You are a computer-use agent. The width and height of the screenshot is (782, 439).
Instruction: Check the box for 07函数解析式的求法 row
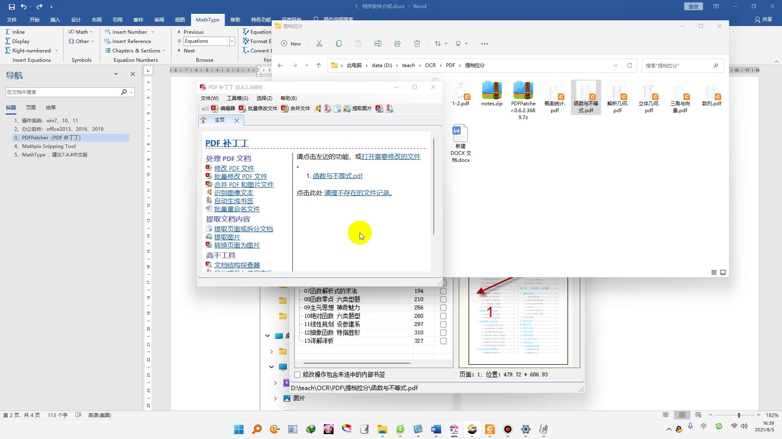click(x=443, y=291)
